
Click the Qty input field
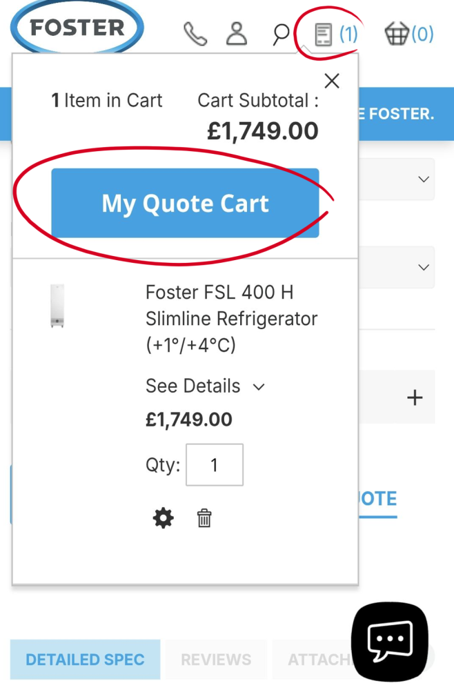[x=215, y=464]
